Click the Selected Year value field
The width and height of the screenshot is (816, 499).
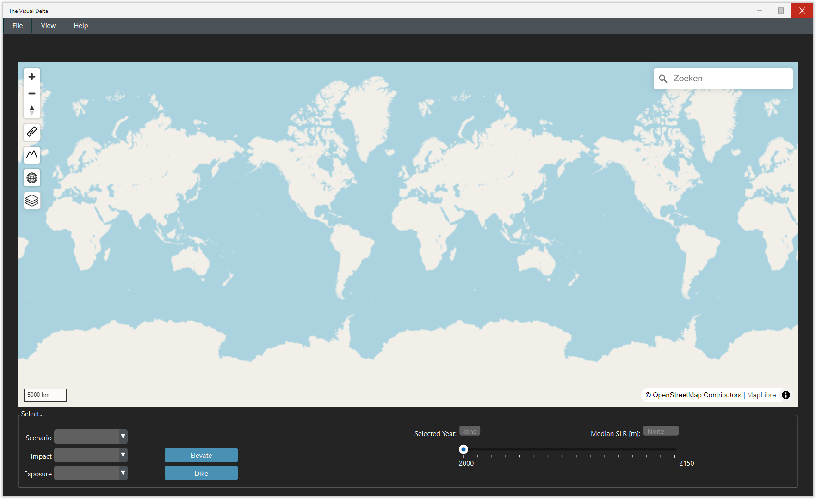pyautogui.click(x=470, y=431)
